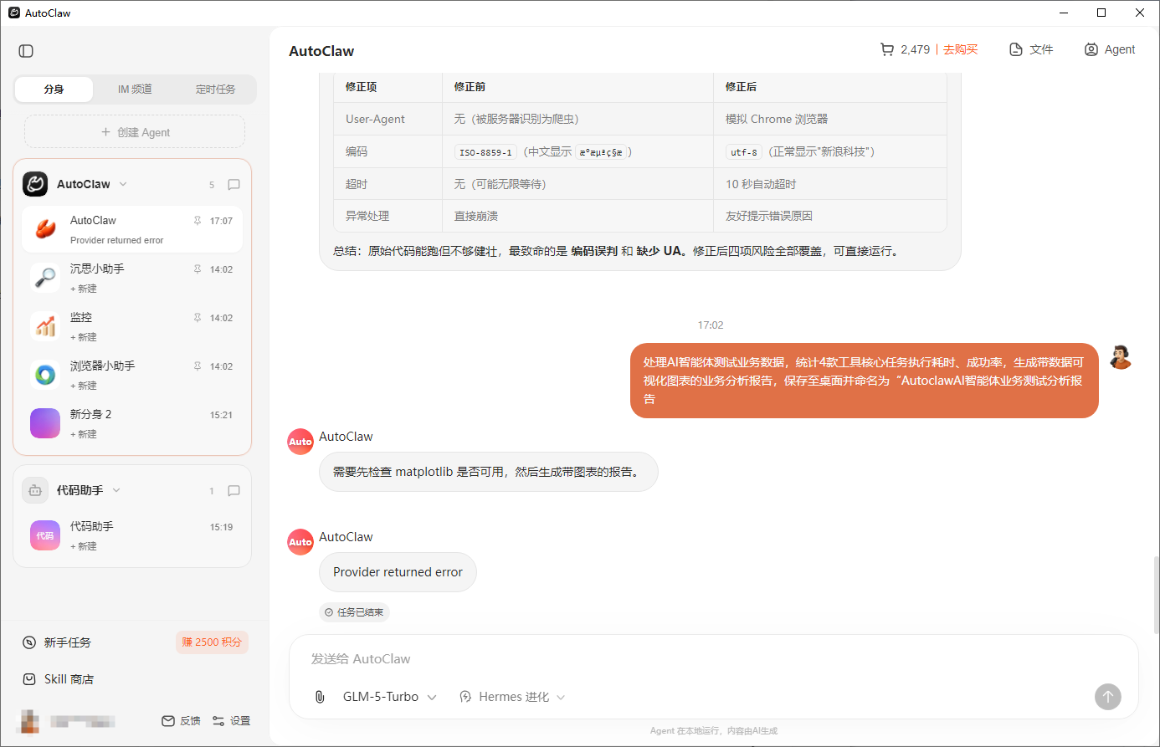Open 沉思小助手 magnifier avatar
Screen dimensions: 1160x747
45,278
